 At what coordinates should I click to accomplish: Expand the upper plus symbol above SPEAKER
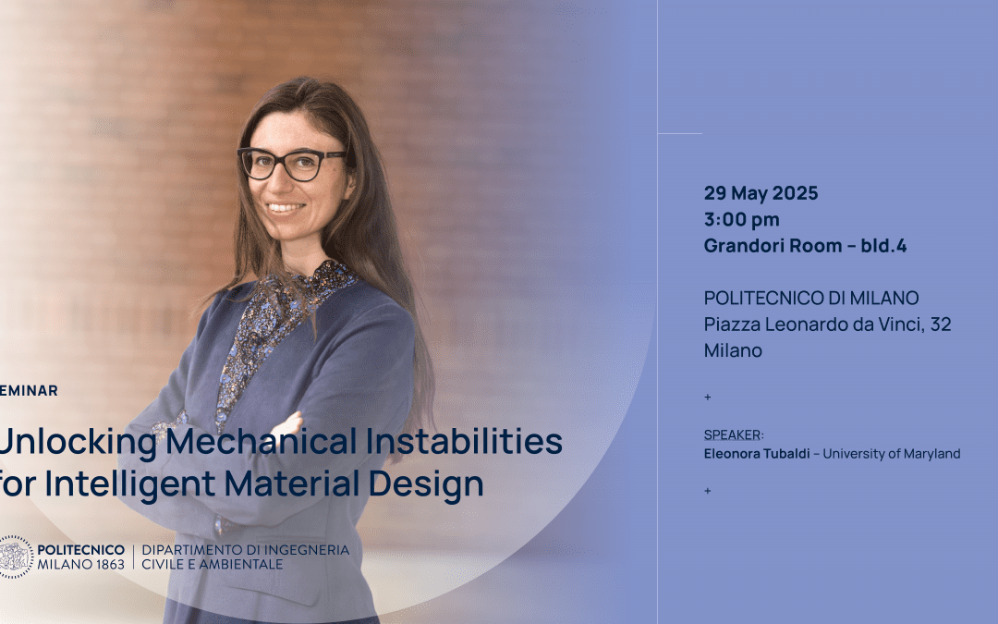[708, 397]
